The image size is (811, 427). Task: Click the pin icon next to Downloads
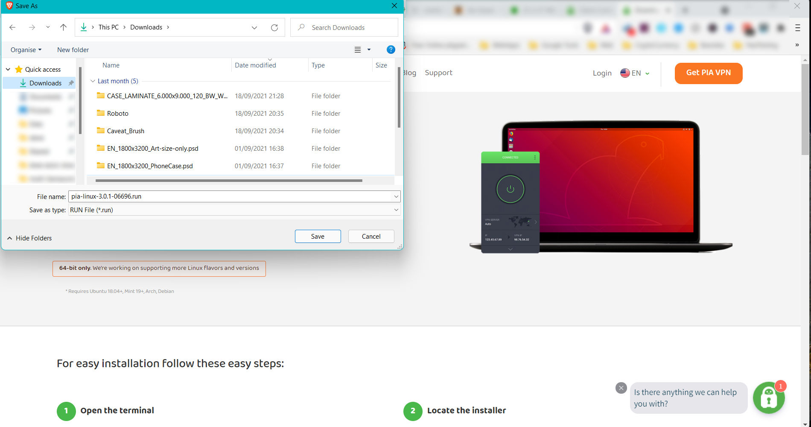tap(71, 83)
